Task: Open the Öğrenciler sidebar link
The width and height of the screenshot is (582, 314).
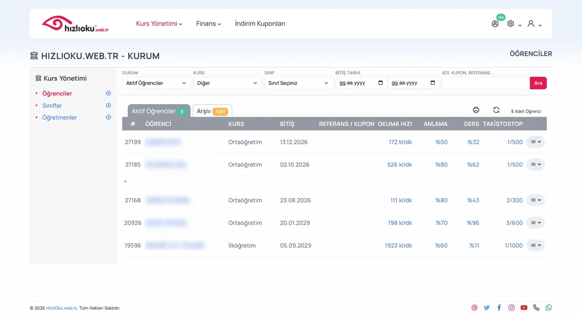Action: pos(57,93)
